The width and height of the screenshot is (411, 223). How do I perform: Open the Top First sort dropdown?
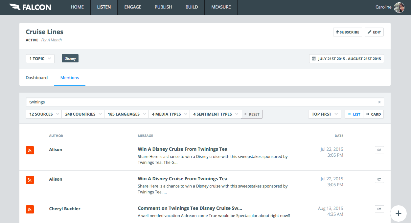(324, 114)
